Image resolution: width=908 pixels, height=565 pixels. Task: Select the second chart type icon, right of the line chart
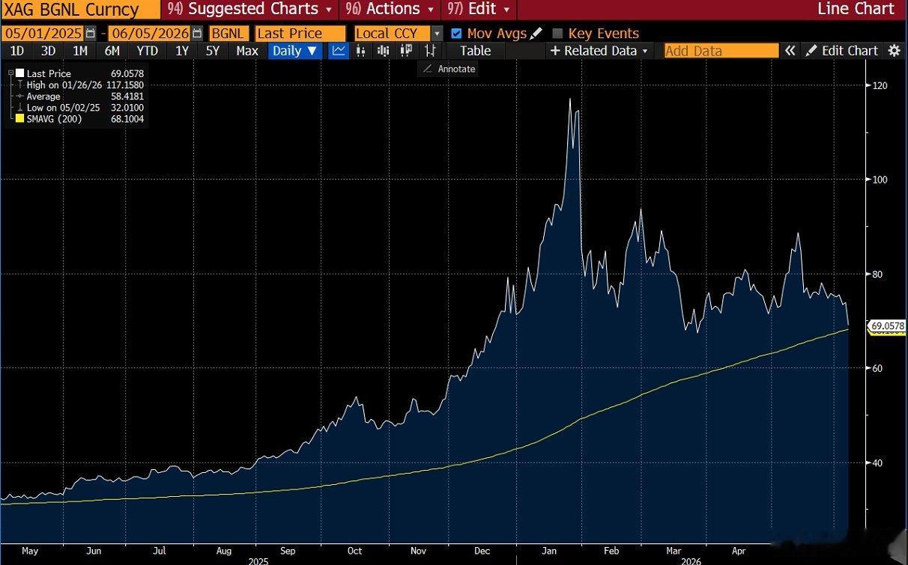click(x=361, y=51)
